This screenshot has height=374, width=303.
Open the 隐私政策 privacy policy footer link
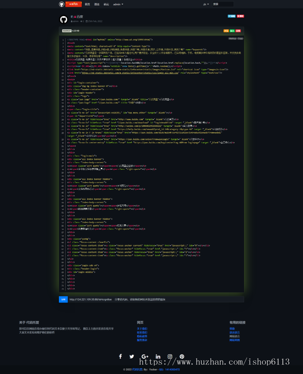click(142, 336)
